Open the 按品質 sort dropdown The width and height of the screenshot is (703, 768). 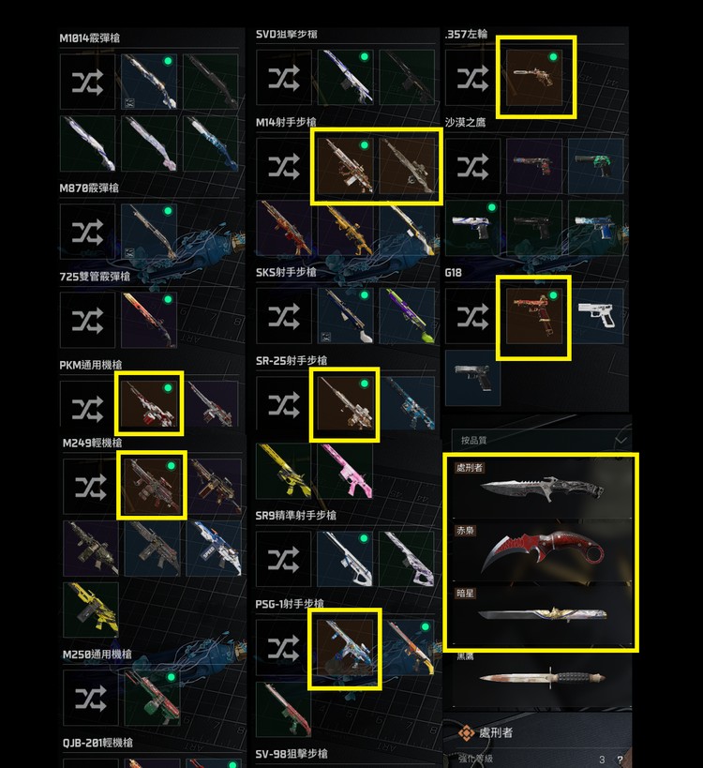542,440
